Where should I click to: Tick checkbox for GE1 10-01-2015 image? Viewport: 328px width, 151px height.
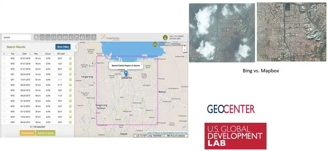[4, 80]
